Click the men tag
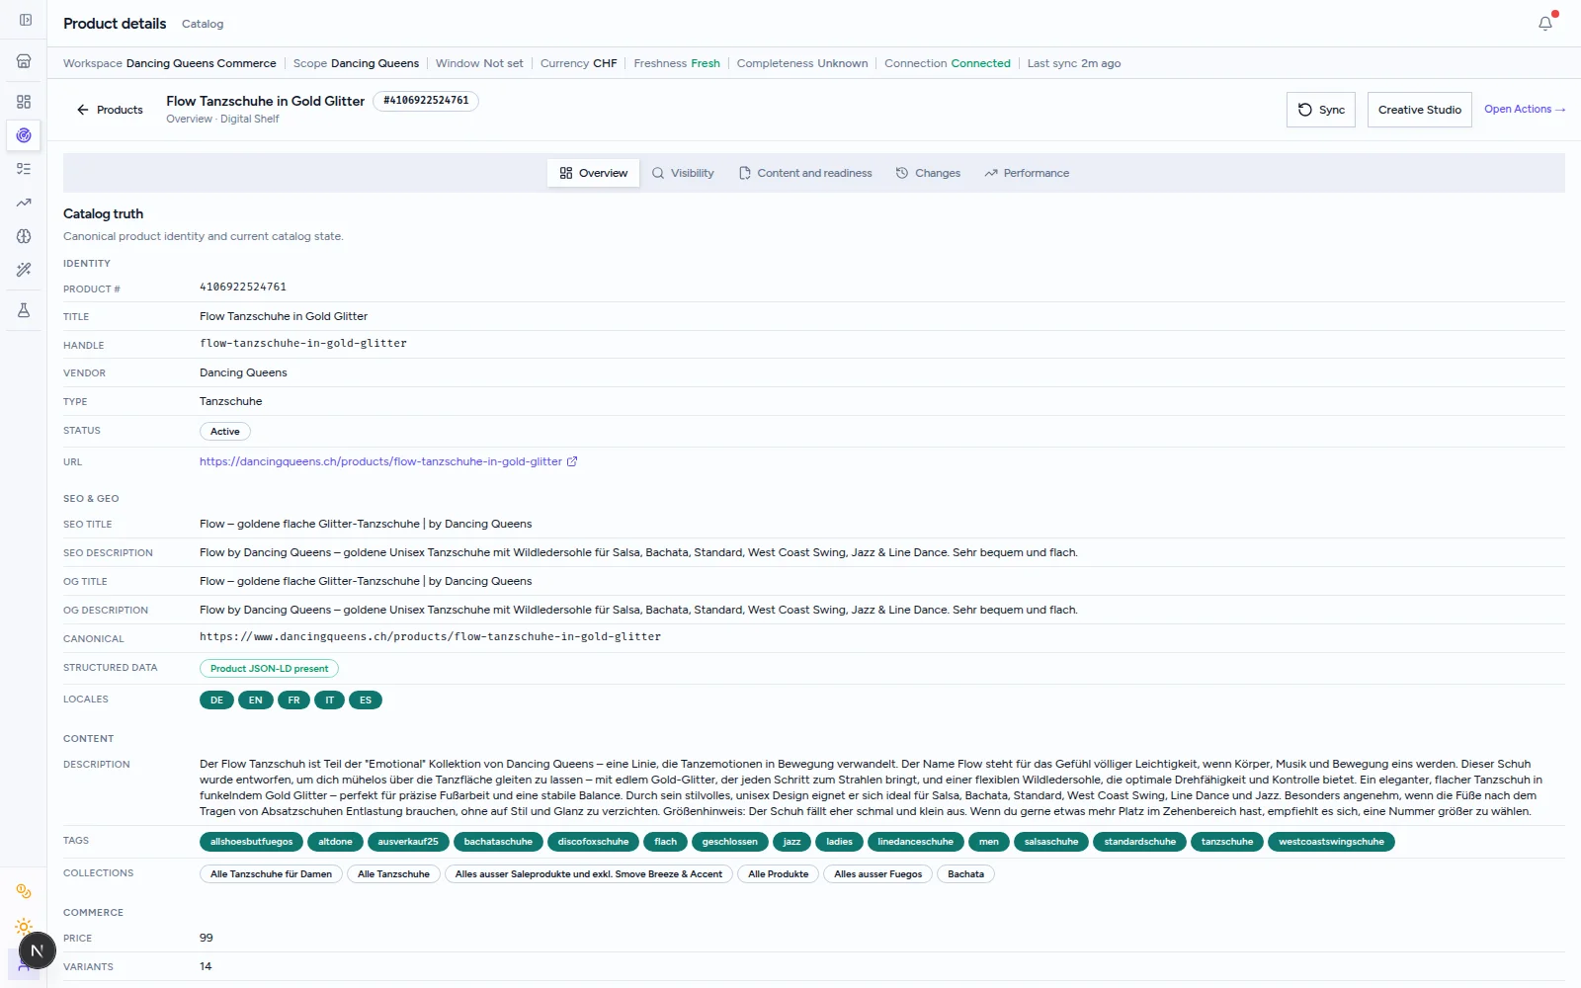The width and height of the screenshot is (1581, 988). 989,842
